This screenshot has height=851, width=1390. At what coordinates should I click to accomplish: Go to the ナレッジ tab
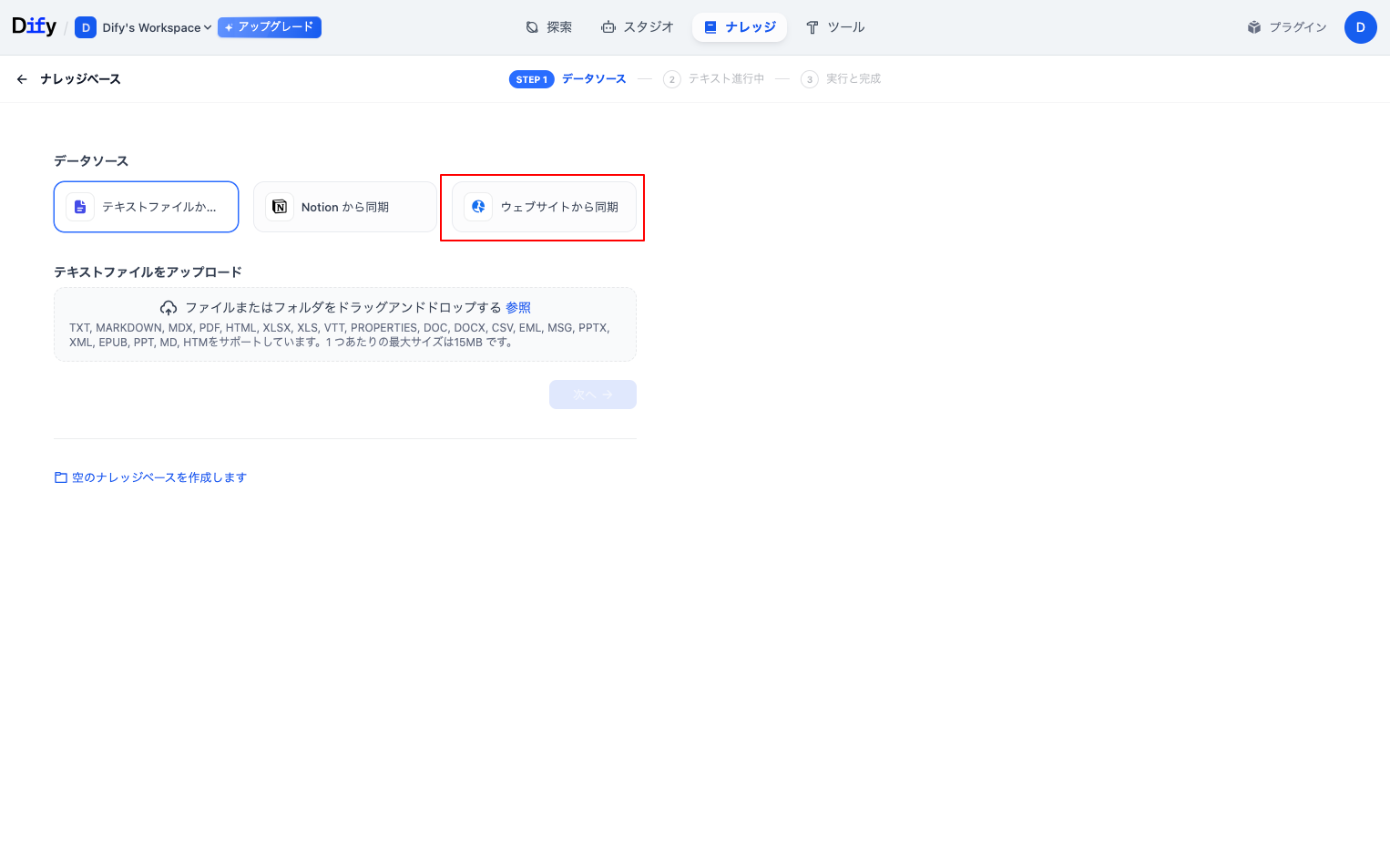tap(740, 27)
